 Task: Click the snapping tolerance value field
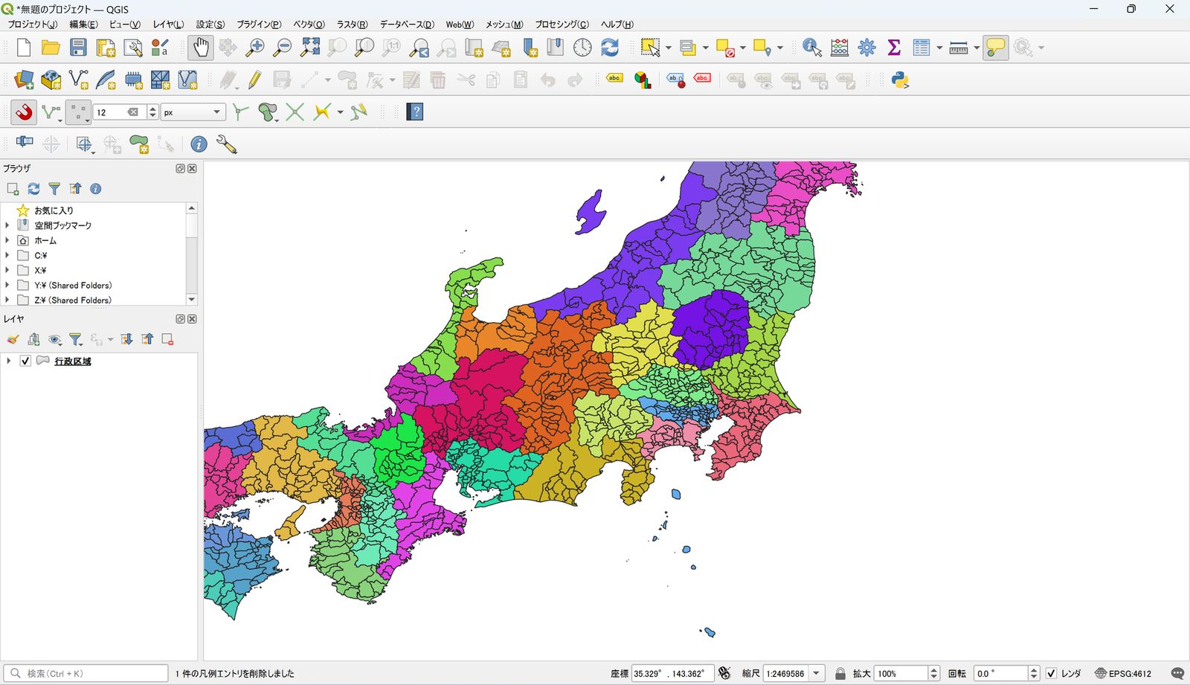(x=112, y=112)
